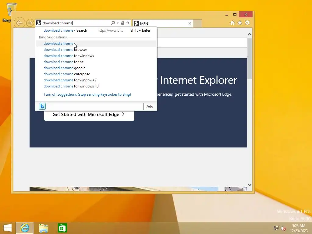Switch to the MSN tab
The image size is (312, 234).
[163, 23]
